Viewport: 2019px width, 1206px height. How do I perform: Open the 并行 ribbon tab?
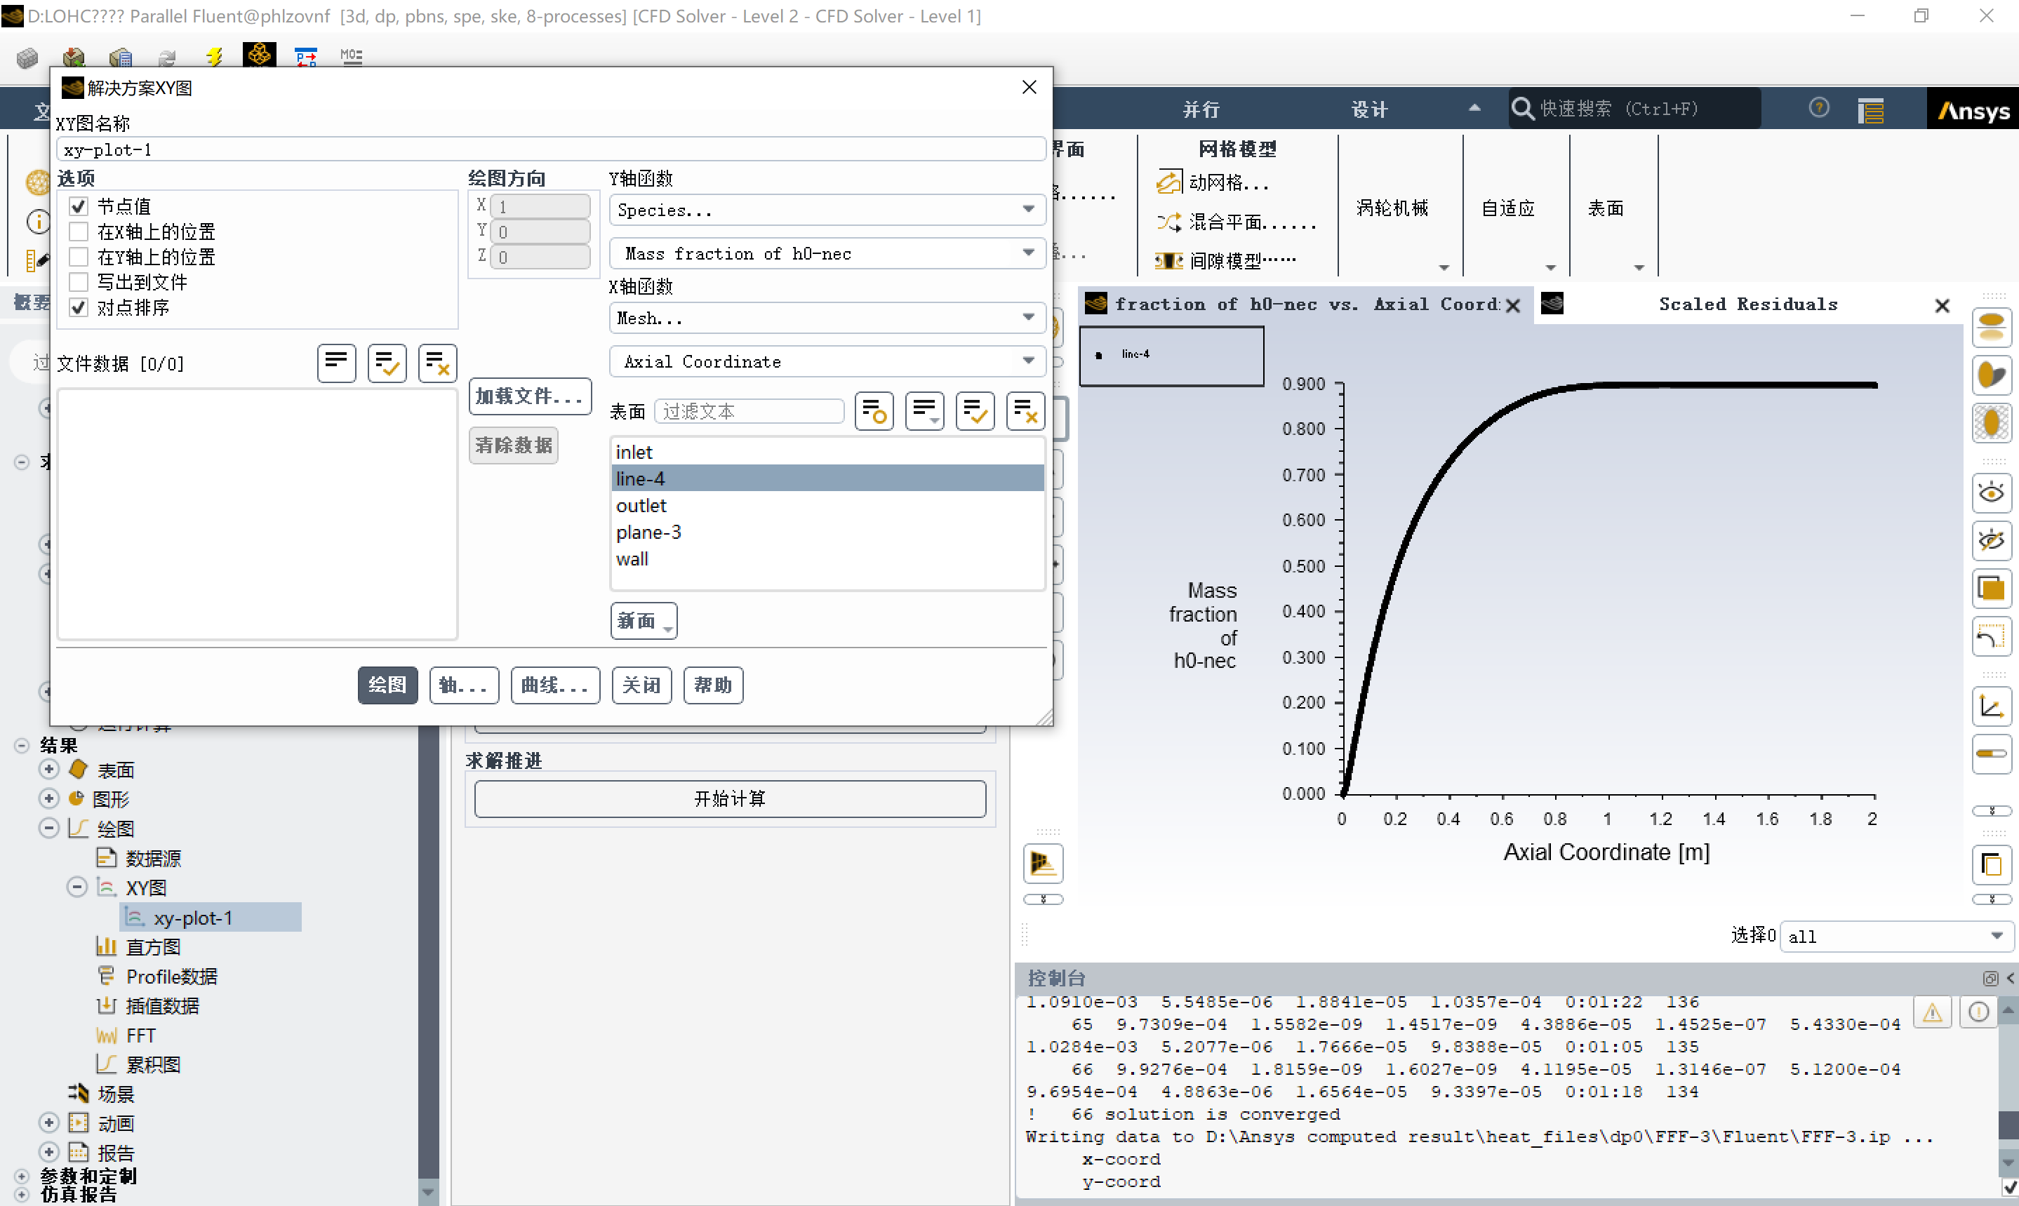[x=1201, y=109]
